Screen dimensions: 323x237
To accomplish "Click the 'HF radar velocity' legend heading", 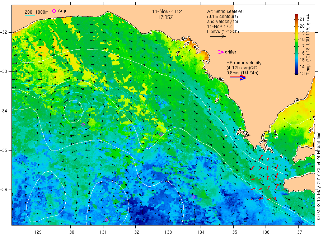I will [244, 62].
